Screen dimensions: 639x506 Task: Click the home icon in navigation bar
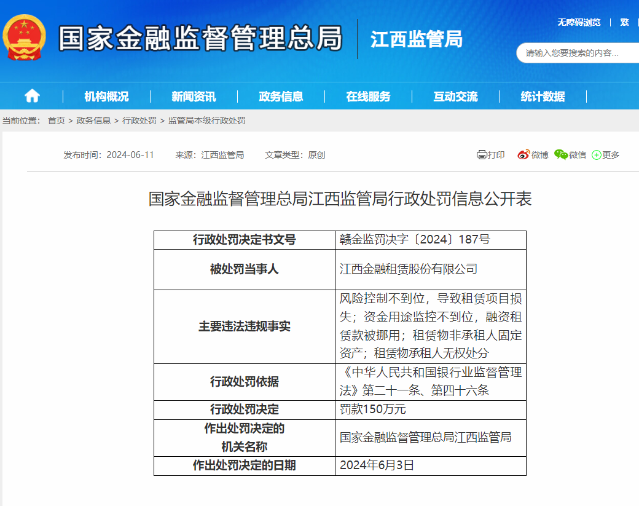click(32, 96)
